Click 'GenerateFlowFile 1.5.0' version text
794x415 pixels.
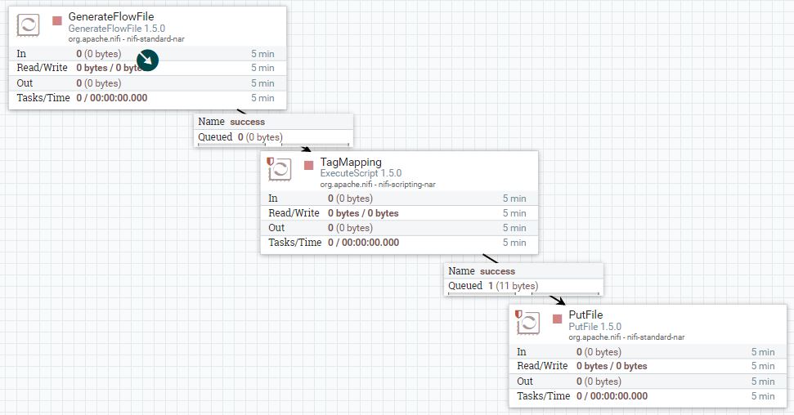click(x=116, y=29)
